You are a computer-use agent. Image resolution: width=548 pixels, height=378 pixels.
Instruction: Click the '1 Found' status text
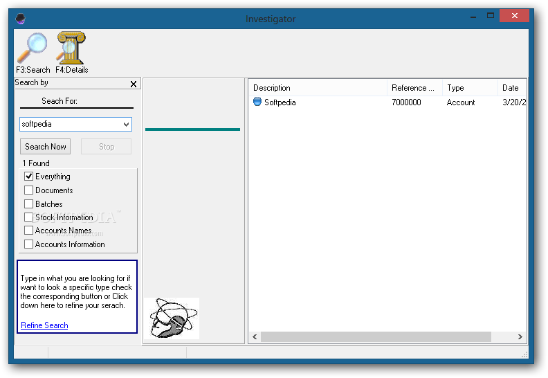coord(36,163)
